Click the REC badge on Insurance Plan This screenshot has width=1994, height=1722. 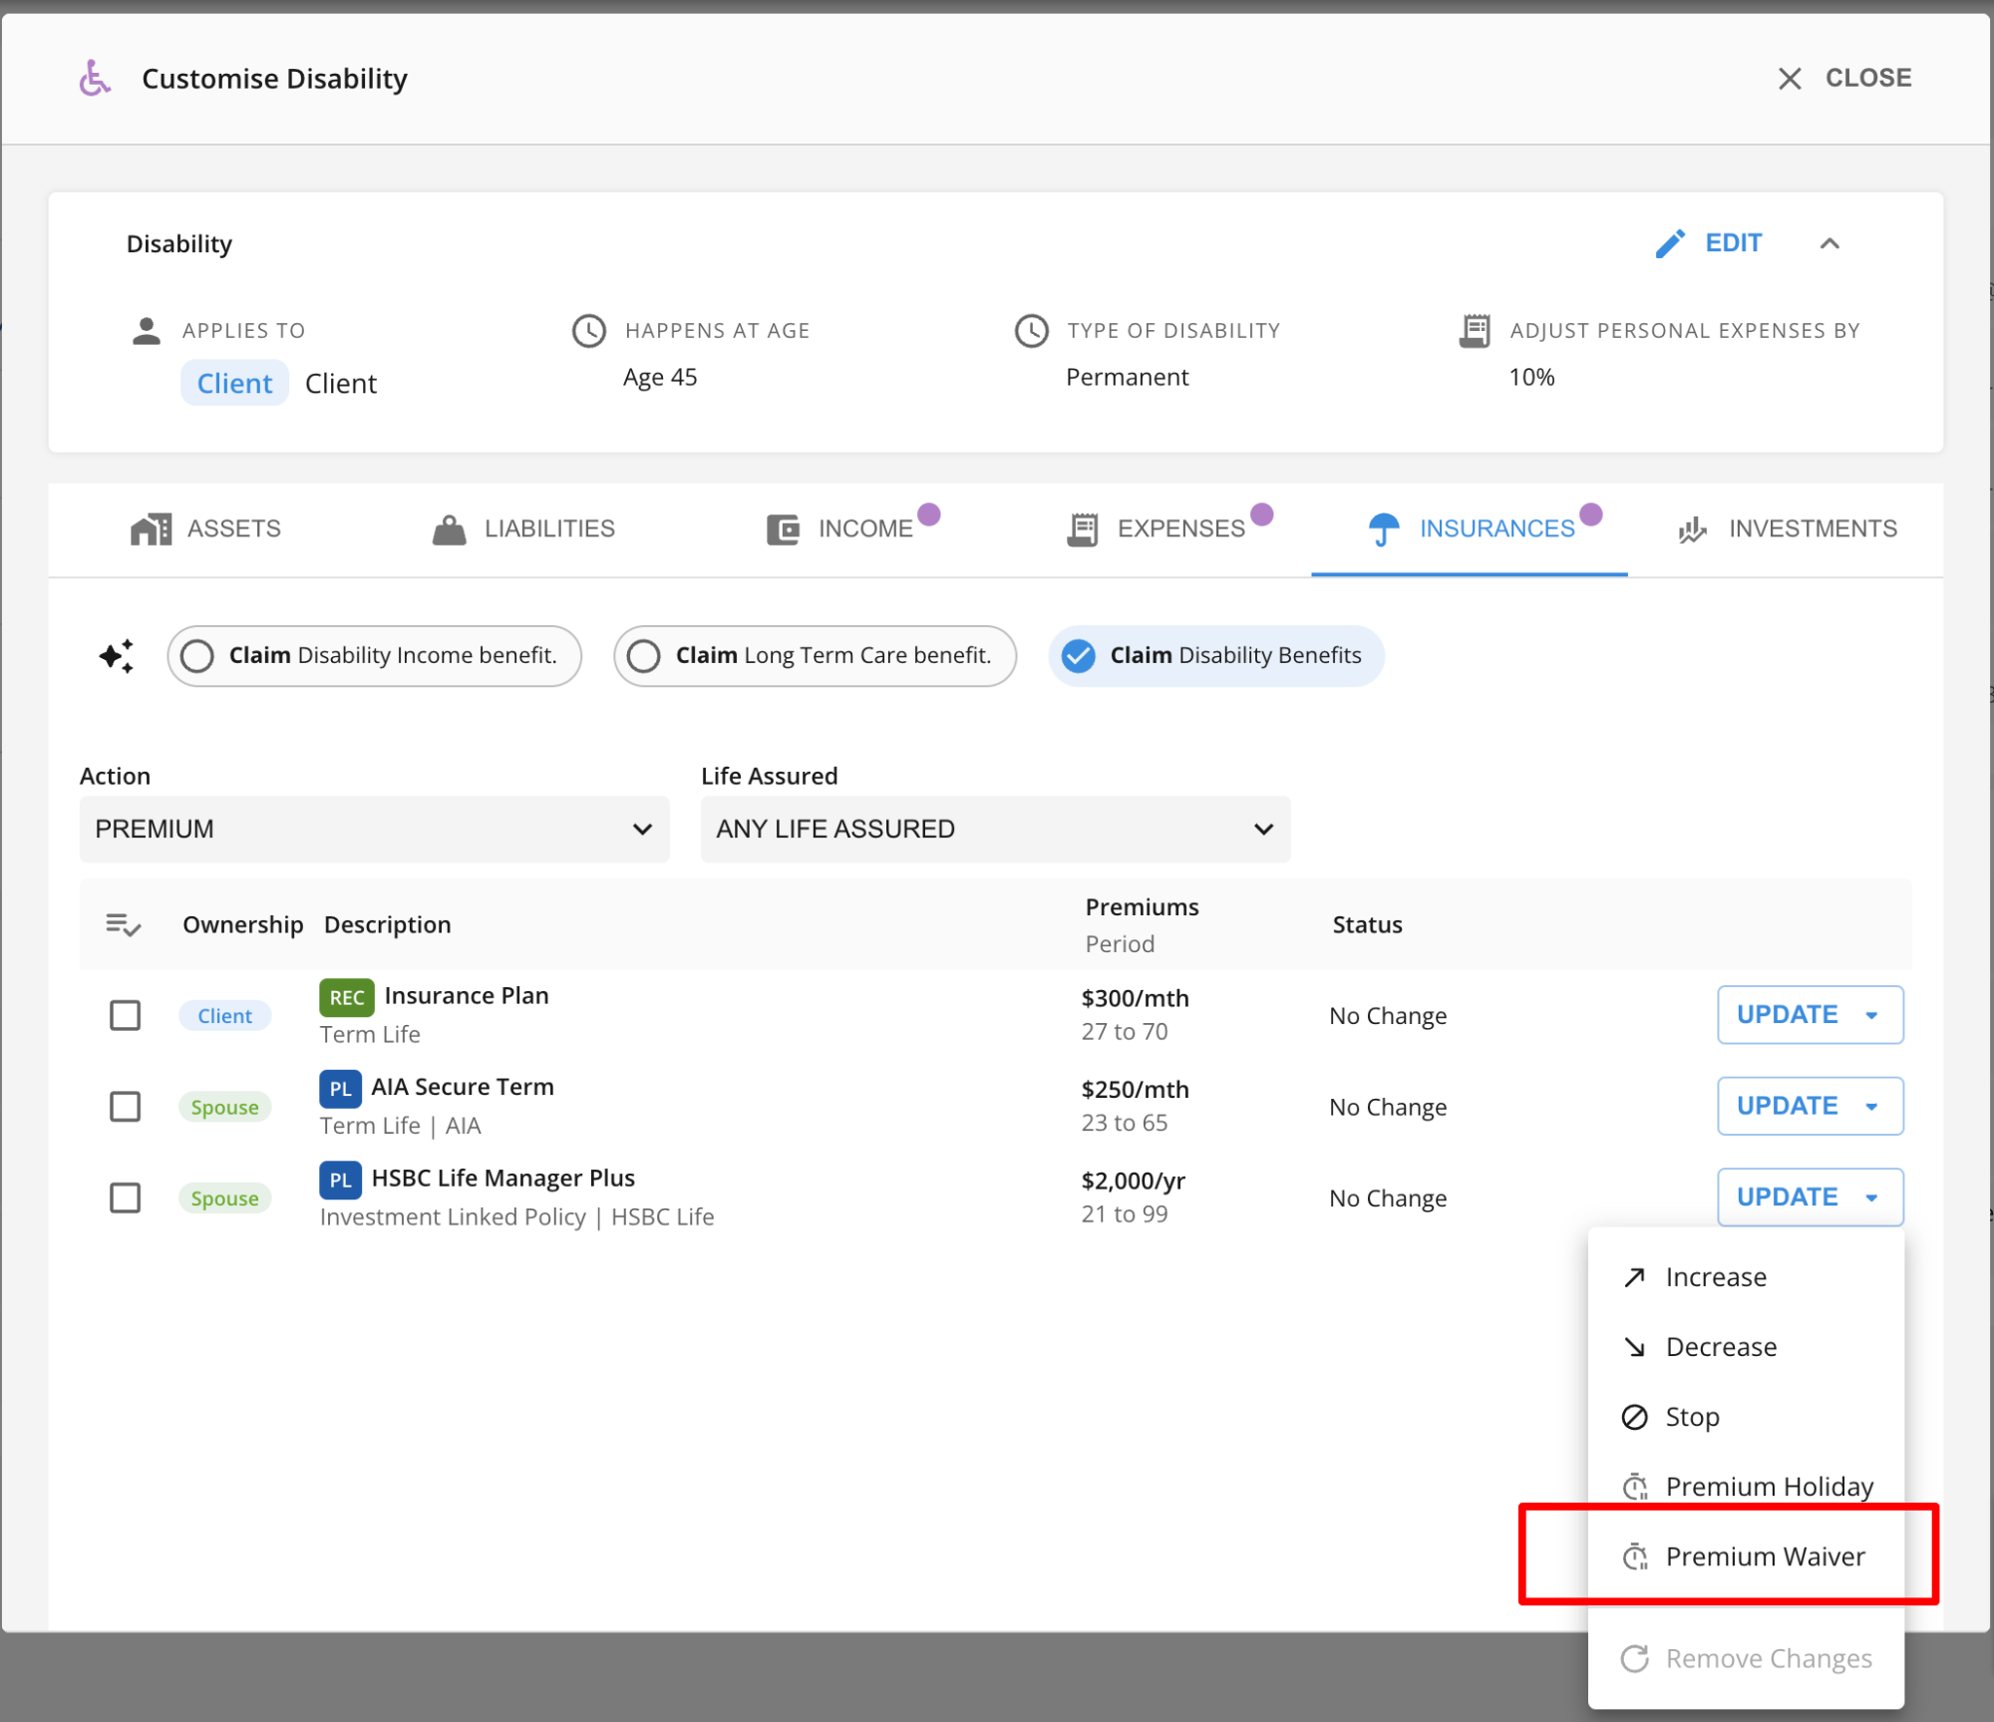[x=346, y=997]
